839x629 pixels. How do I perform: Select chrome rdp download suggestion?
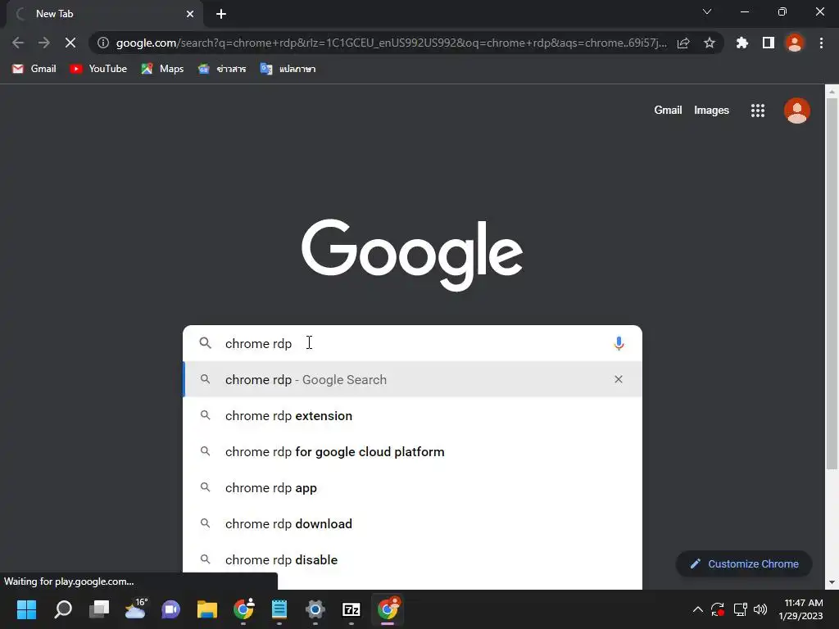pyautogui.click(x=412, y=523)
